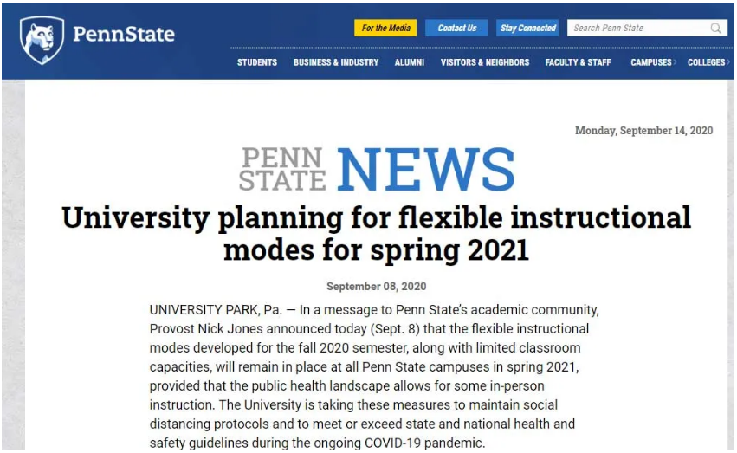Select Visitors & Neighbors in navigation
The width and height of the screenshot is (737, 453).
point(485,62)
